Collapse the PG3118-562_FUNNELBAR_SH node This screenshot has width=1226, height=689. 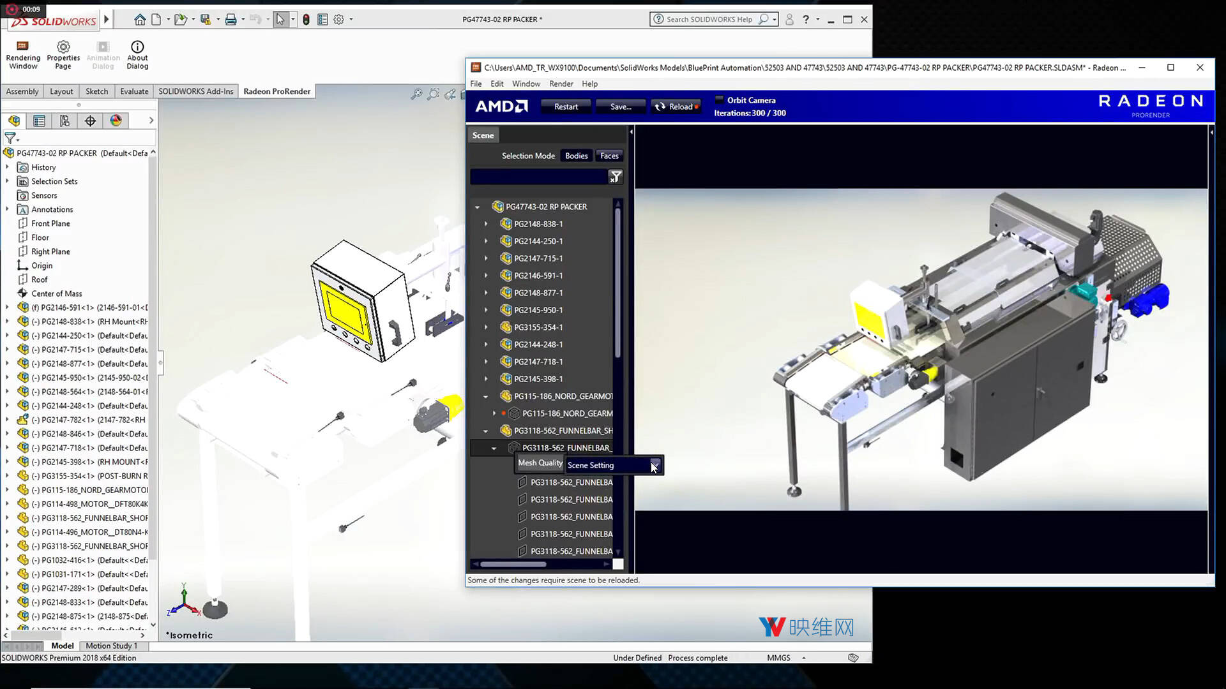486,431
